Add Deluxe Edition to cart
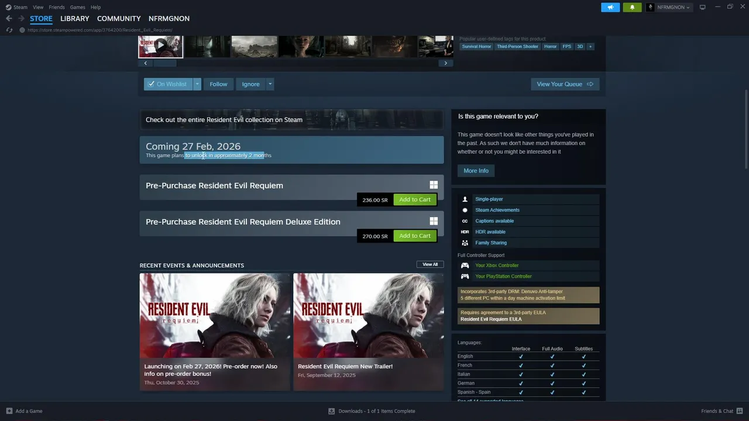 tap(415, 236)
